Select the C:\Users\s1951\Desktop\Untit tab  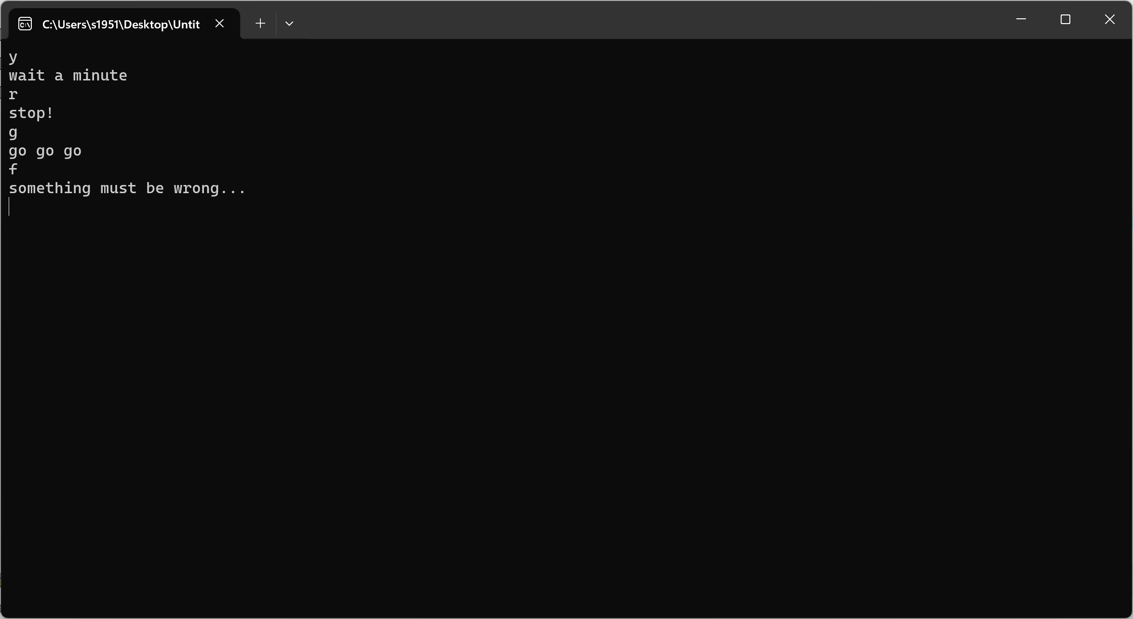[121, 24]
